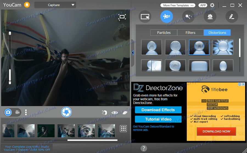Open the second captured photo thumbnail

(26, 130)
